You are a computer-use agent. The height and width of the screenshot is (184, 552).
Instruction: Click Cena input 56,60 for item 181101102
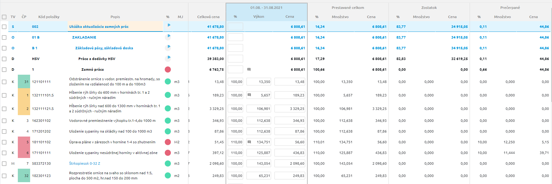290,142
